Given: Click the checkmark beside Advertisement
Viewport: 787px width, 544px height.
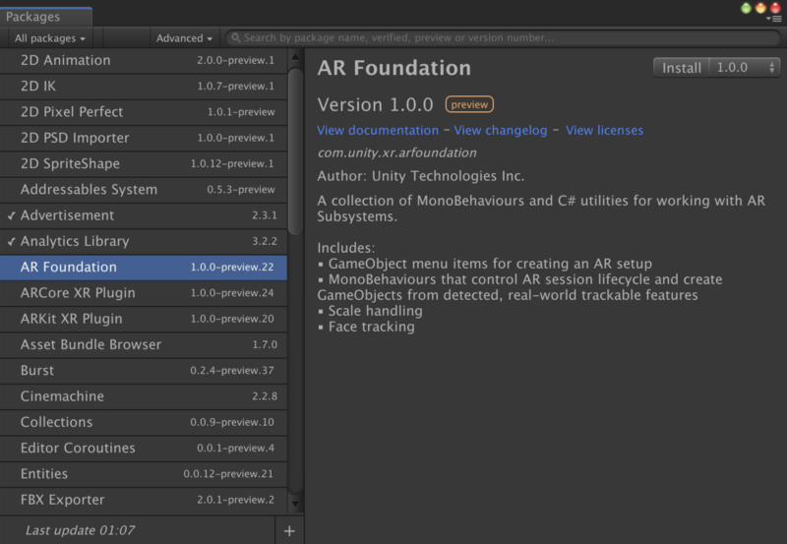Looking at the screenshot, I should pos(11,215).
